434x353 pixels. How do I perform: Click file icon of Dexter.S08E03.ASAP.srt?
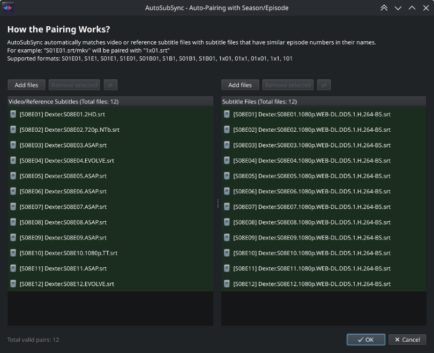pos(13,145)
